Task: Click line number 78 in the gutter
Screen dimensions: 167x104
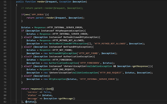Action: (x=5, y=89)
